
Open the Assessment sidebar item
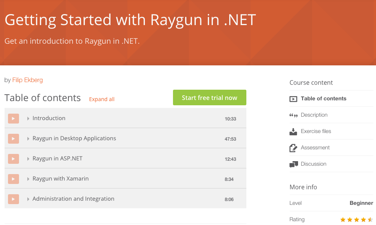tap(315, 147)
